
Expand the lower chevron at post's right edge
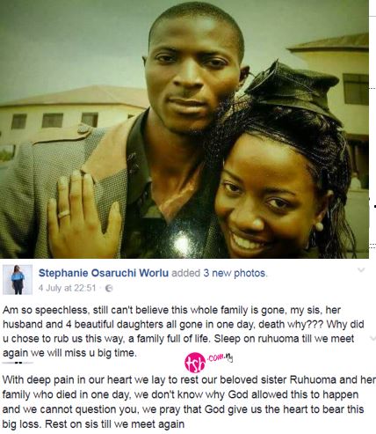pos(372,338)
